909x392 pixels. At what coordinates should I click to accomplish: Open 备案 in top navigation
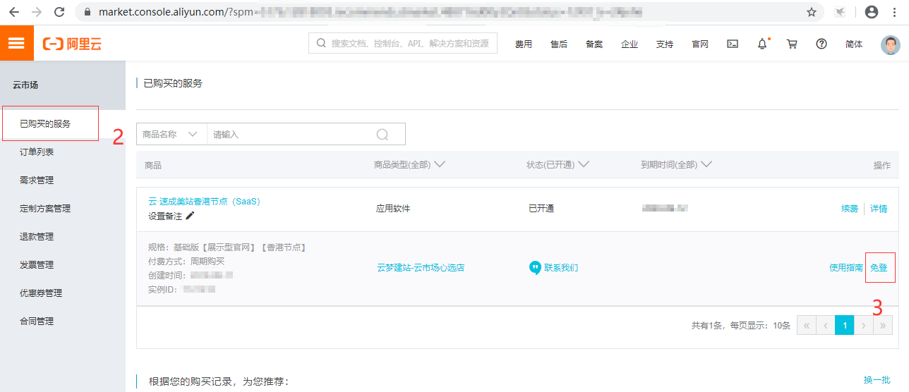pos(594,44)
